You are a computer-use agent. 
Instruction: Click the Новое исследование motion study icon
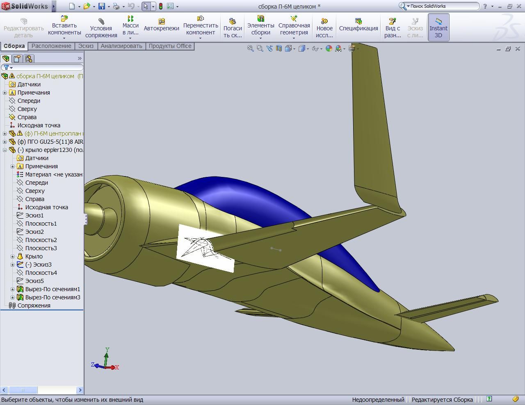(x=324, y=27)
